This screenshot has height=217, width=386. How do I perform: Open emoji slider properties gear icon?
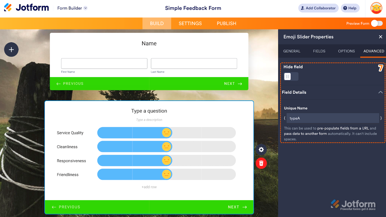pos(261,149)
